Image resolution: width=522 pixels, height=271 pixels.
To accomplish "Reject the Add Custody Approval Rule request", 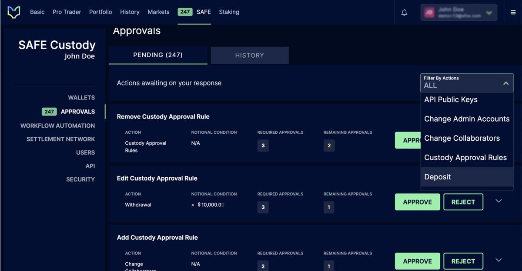I will (463, 261).
